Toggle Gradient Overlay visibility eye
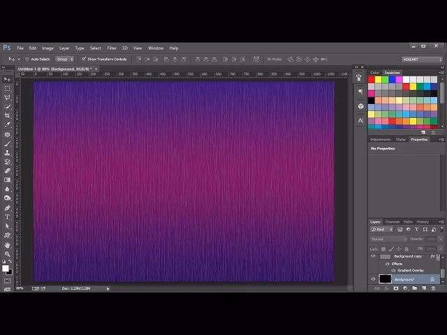The width and height of the screenshot is (447, 335). tap(393, 270)
